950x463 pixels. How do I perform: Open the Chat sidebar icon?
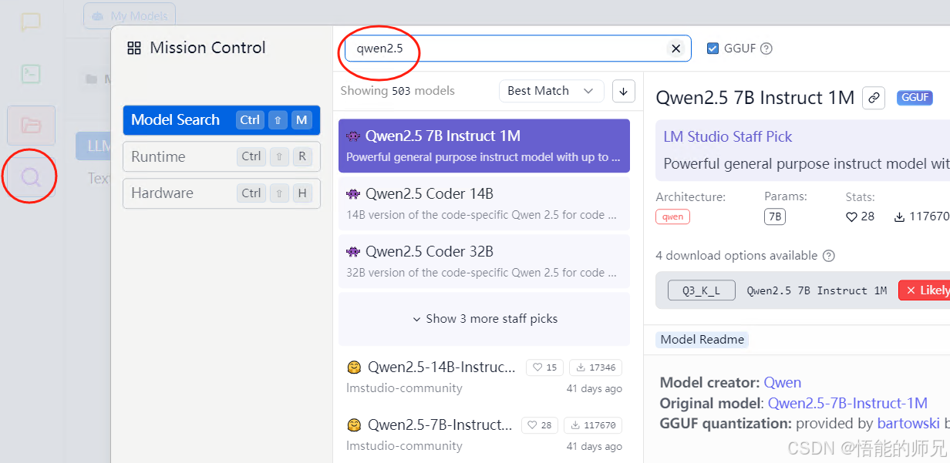pos(31,22)
